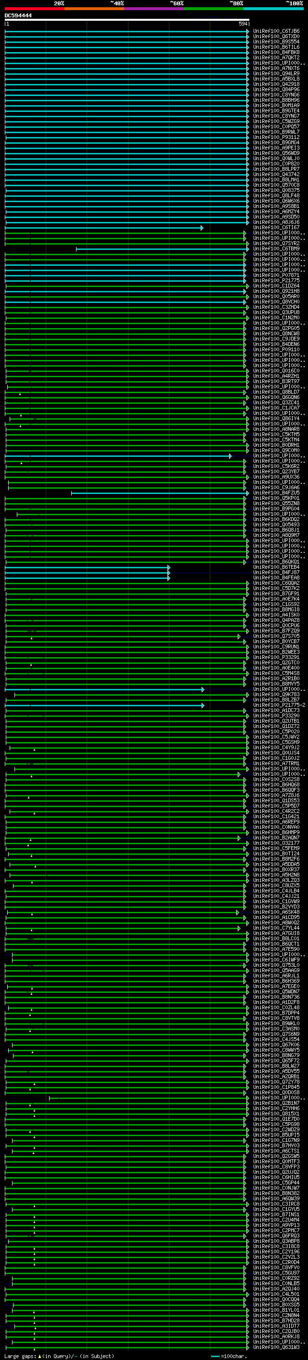The width and height of the screenshot is (308, 1360).
Task: Click hit label UniRef100_O32177
Action: coord(276,843)
